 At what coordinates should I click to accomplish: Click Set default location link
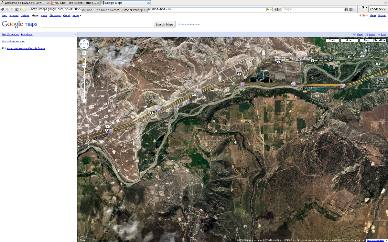click(x=14, y=42)
